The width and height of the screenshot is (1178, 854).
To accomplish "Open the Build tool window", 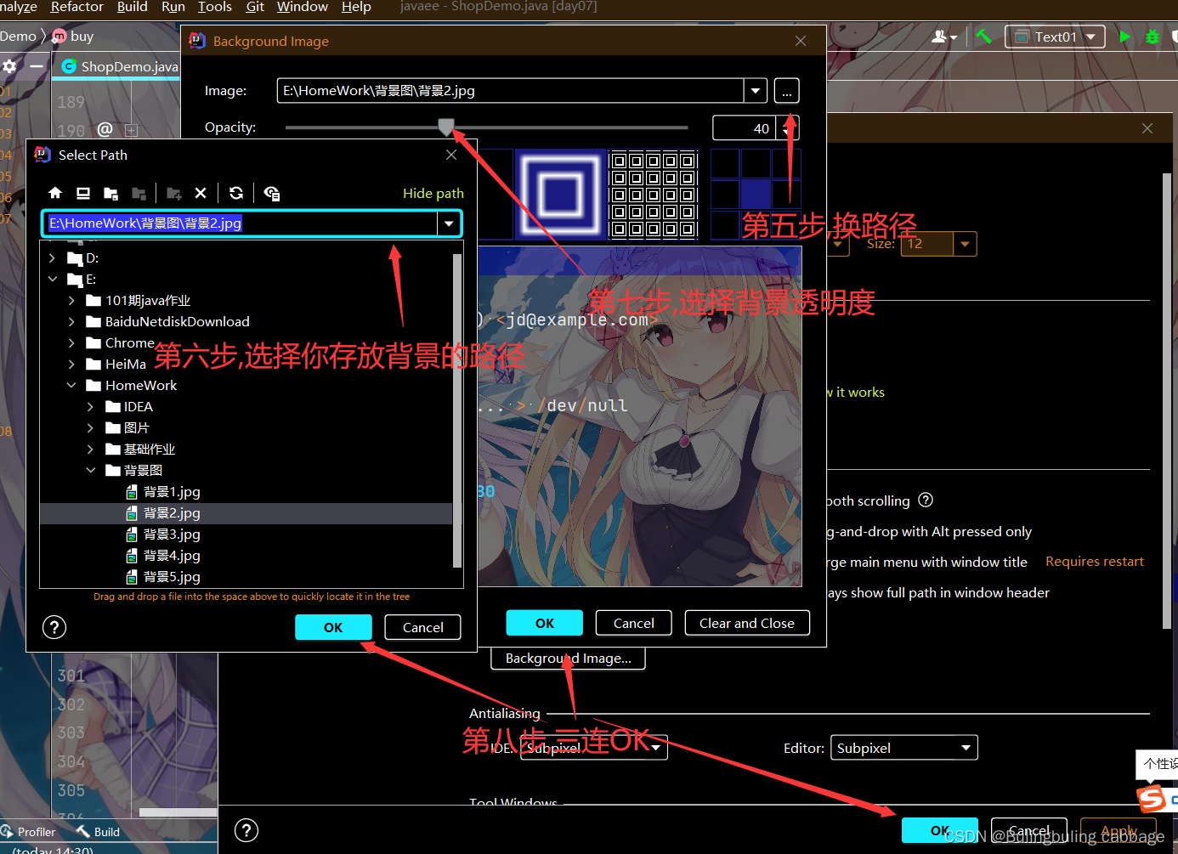I will [x=98, y=832].
